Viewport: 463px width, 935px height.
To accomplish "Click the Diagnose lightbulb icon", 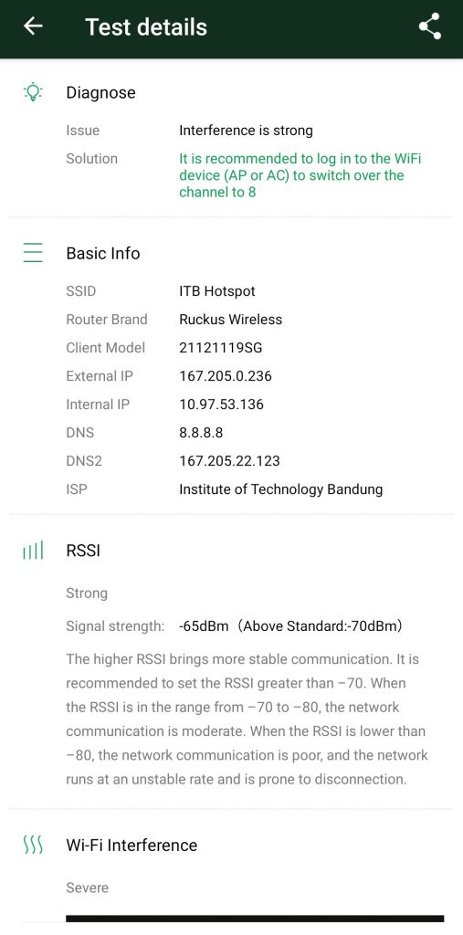I will tap(33, 92).
